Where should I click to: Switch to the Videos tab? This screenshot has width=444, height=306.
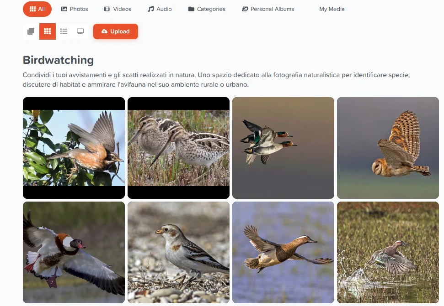[x=118, y=9]
